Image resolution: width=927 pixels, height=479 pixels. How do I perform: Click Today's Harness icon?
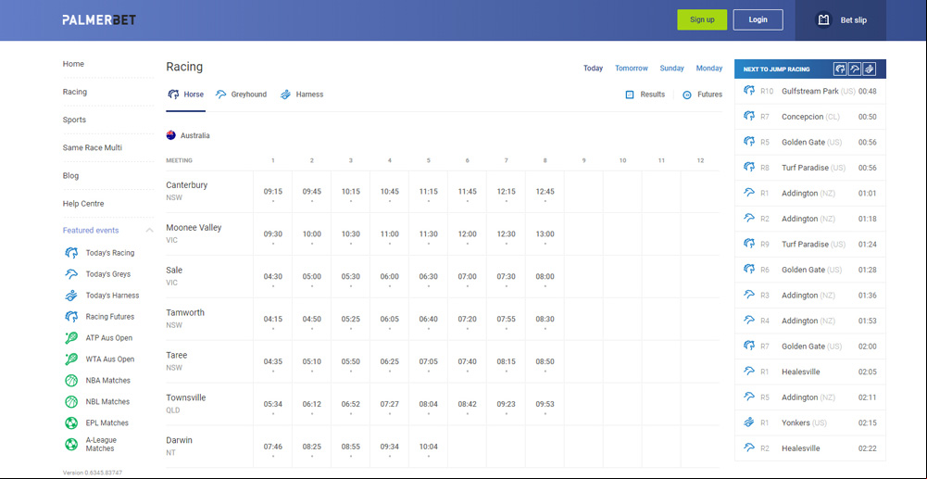(x=71, y=295)
